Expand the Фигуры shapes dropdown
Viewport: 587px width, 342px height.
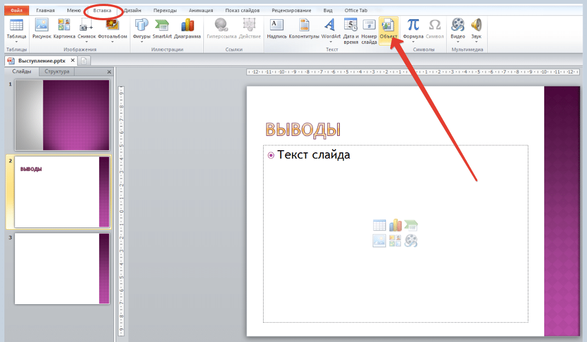click(141, 42)
